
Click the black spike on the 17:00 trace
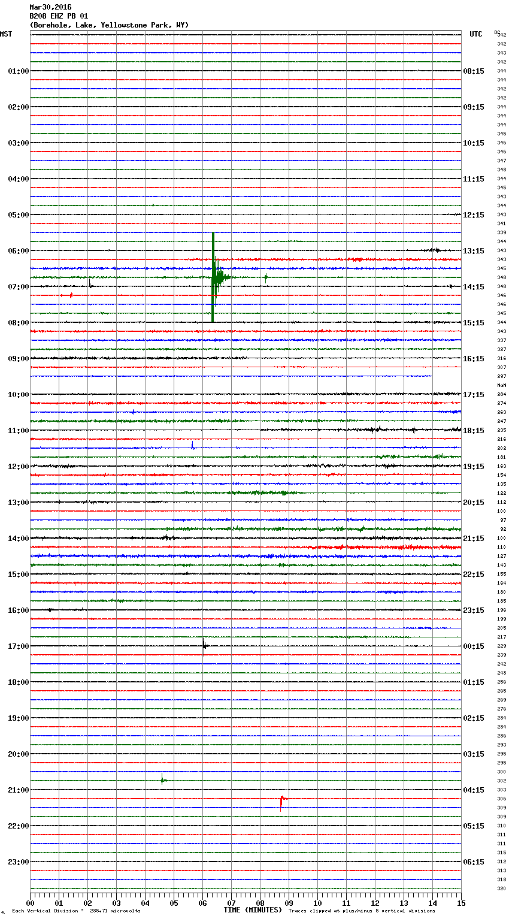204,646
